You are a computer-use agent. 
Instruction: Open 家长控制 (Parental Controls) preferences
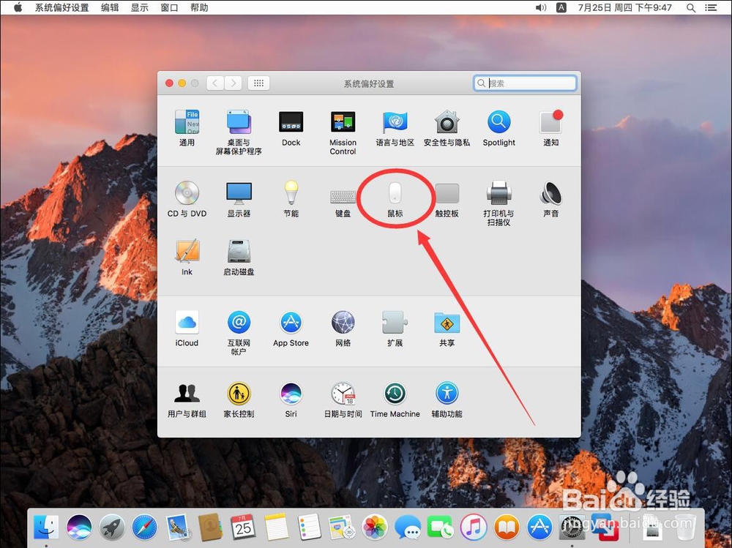[x=239, y=400]
